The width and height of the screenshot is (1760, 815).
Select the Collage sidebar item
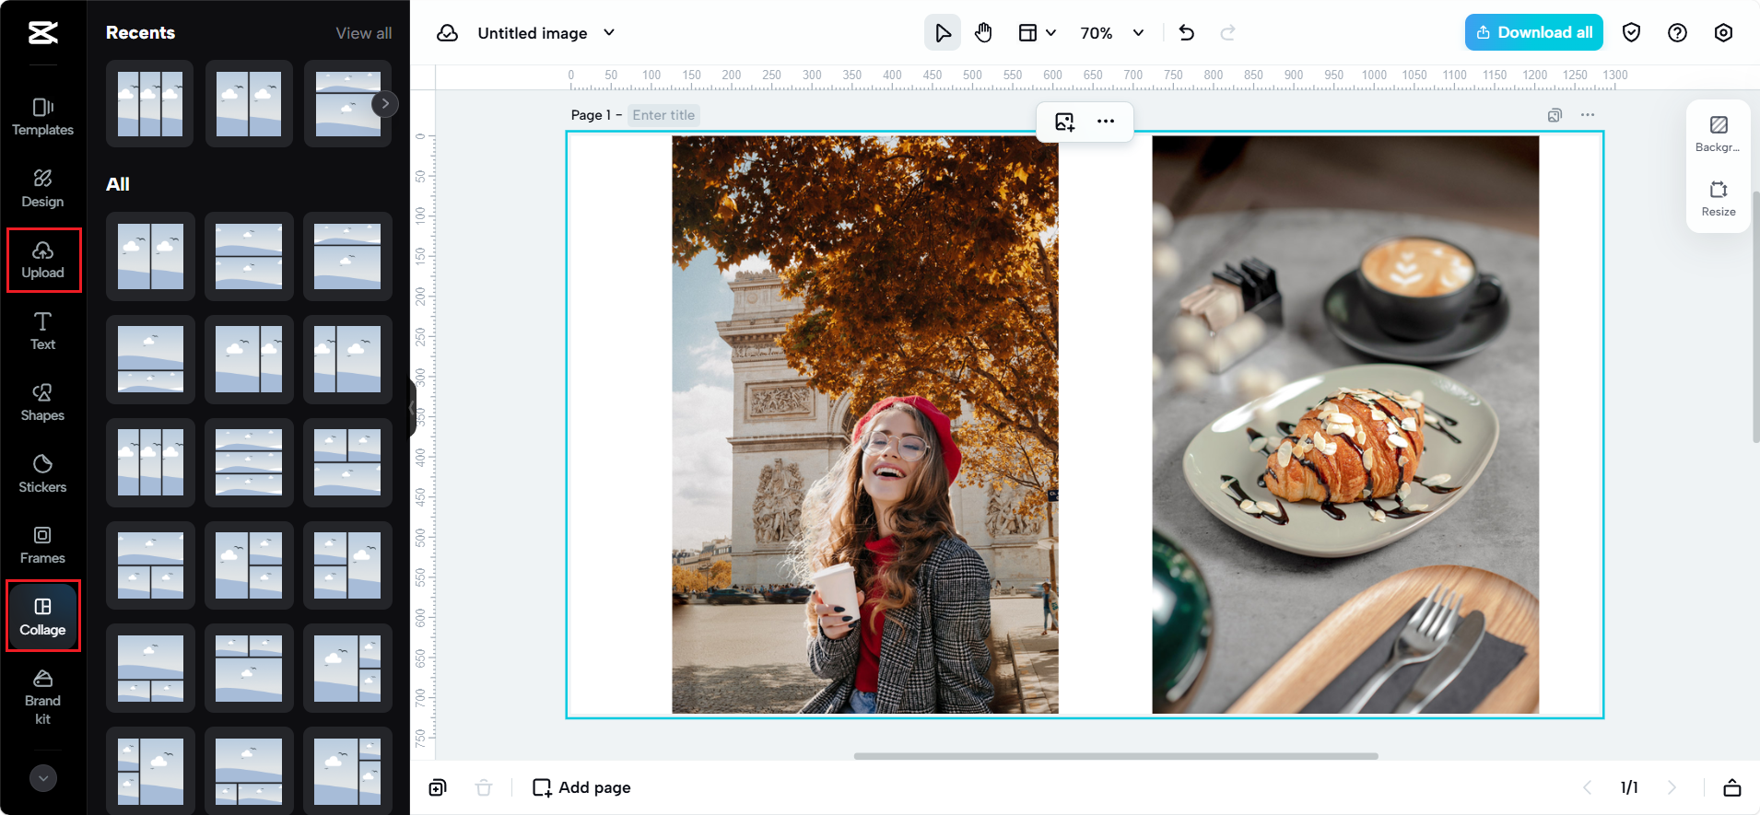pyautogui.click(x=42, y=616)
